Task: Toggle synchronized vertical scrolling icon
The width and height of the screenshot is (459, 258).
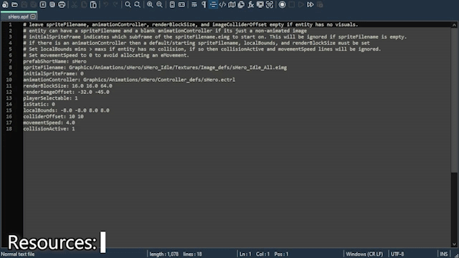Action: point(172,4)
